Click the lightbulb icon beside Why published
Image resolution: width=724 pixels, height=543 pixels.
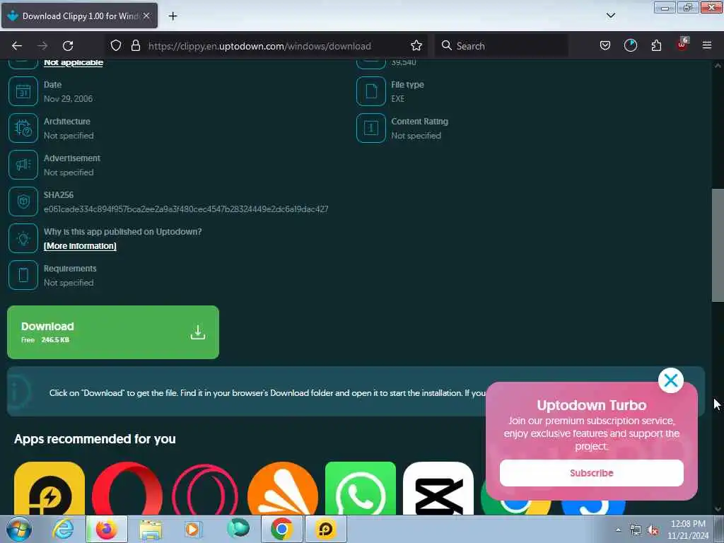(23, 238)
